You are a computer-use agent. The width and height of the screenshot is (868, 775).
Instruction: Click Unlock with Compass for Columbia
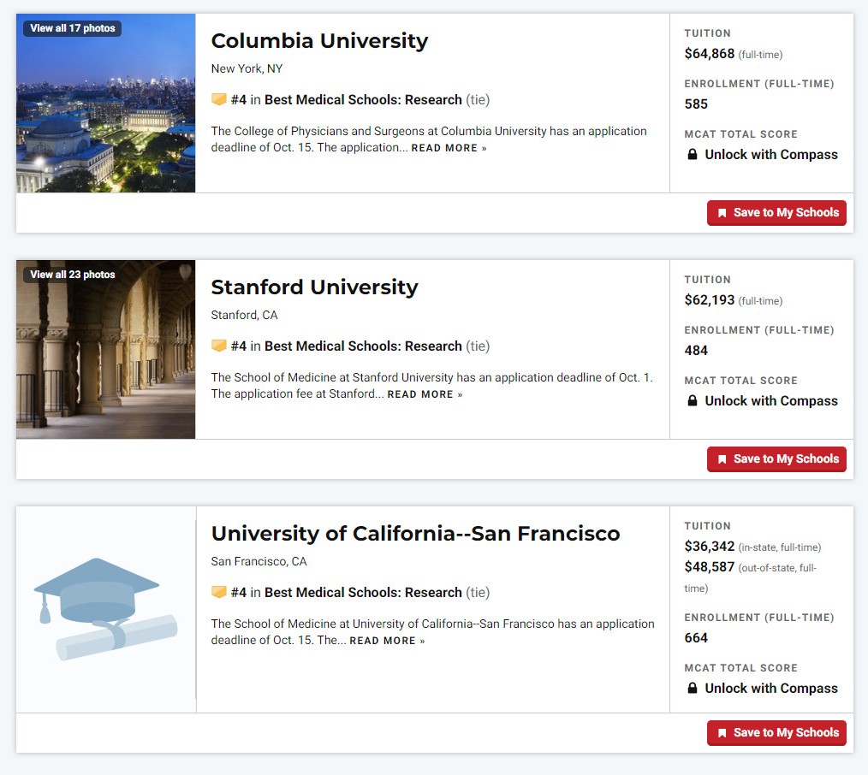click(x=771, y=155)
